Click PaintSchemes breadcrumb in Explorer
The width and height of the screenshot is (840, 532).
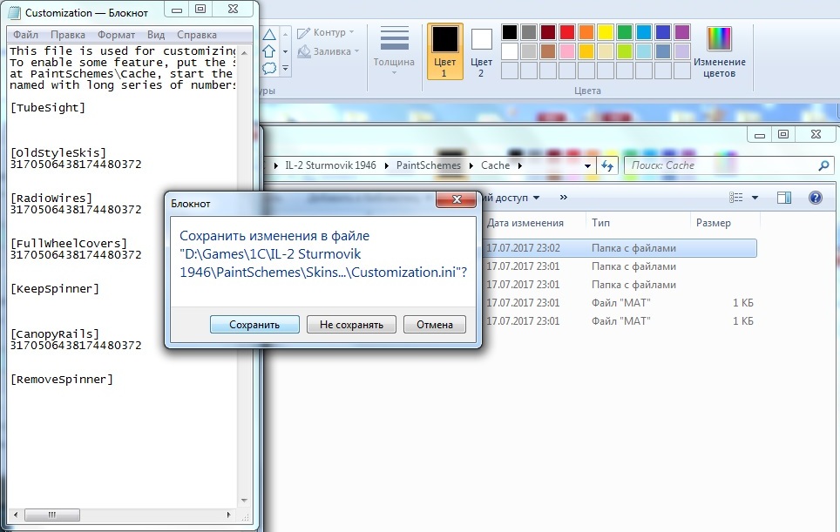click(429, 165)
